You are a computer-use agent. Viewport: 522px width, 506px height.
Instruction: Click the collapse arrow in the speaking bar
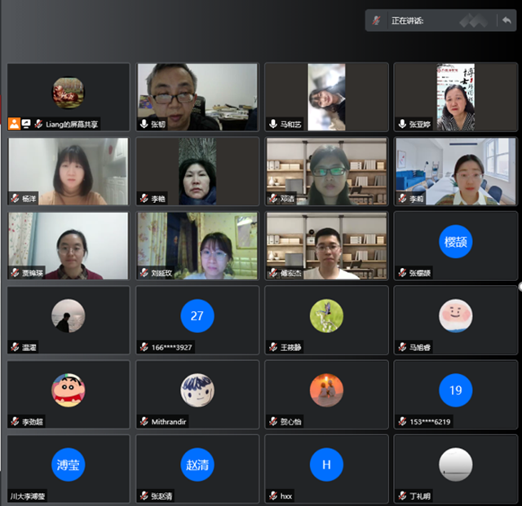click(507, 20)
